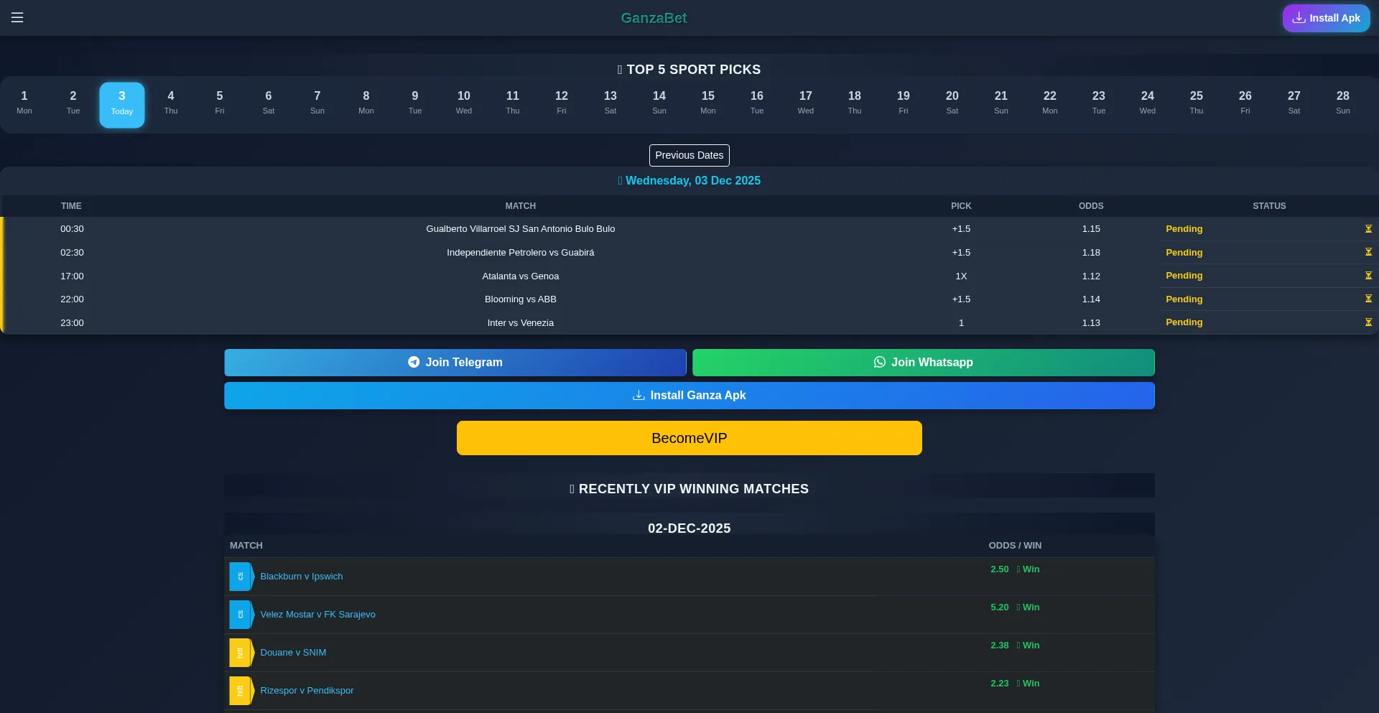Viewport: 1379px width, 713px height.
Task: Click the yellow badge beside Douane v SNIM
Action: (241, 653)
